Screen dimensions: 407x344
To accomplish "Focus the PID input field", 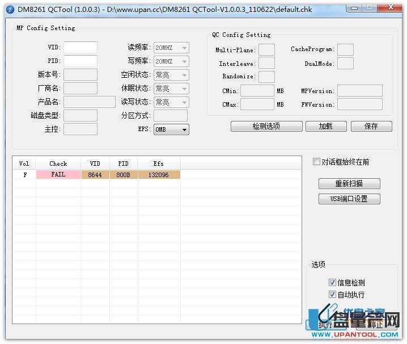I will (80, 61).
